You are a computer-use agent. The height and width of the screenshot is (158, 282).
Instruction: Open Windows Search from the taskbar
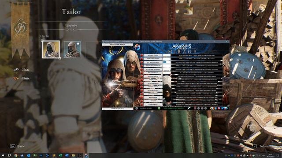click(9, 155)
